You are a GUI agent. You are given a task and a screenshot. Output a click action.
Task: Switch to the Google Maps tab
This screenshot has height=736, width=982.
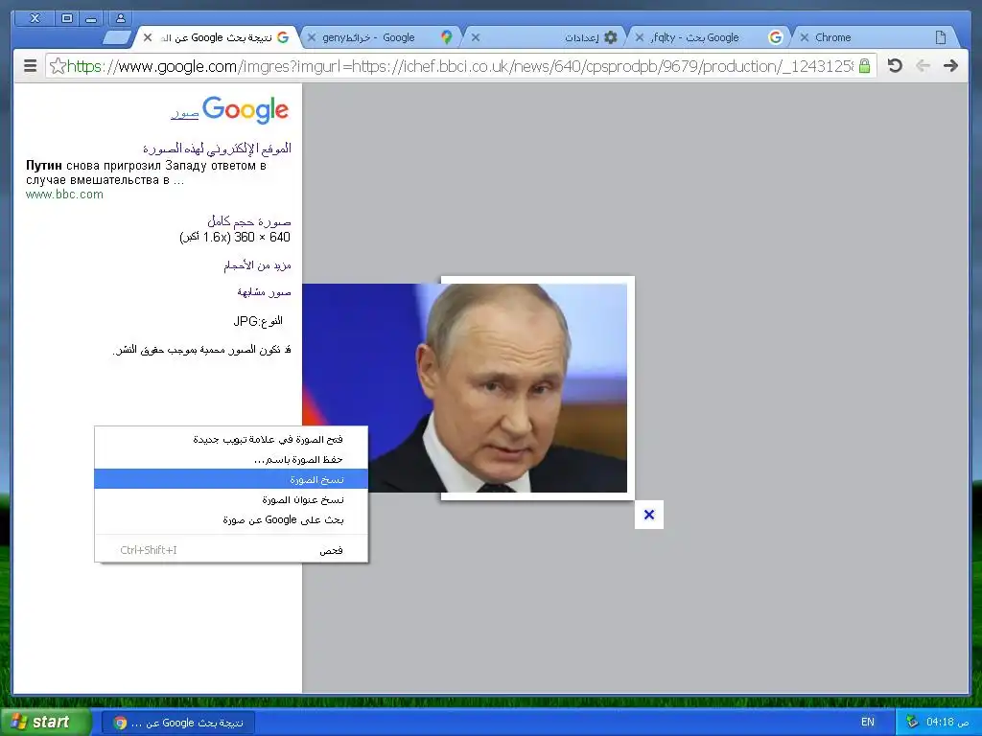coord(382,37)
